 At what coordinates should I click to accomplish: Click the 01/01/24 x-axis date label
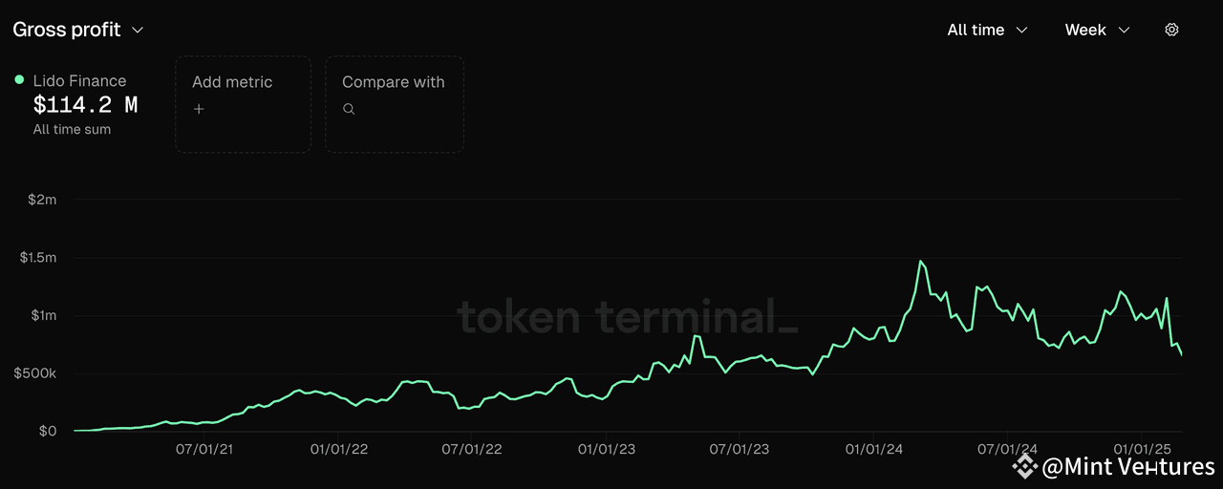873,449
